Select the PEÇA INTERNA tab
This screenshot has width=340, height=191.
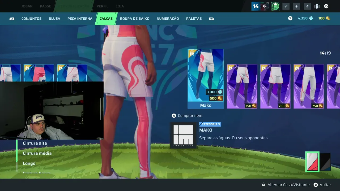(x=80, y=19)
